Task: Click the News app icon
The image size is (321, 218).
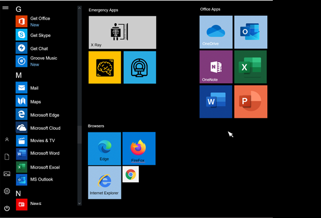Action: point(22,204)
